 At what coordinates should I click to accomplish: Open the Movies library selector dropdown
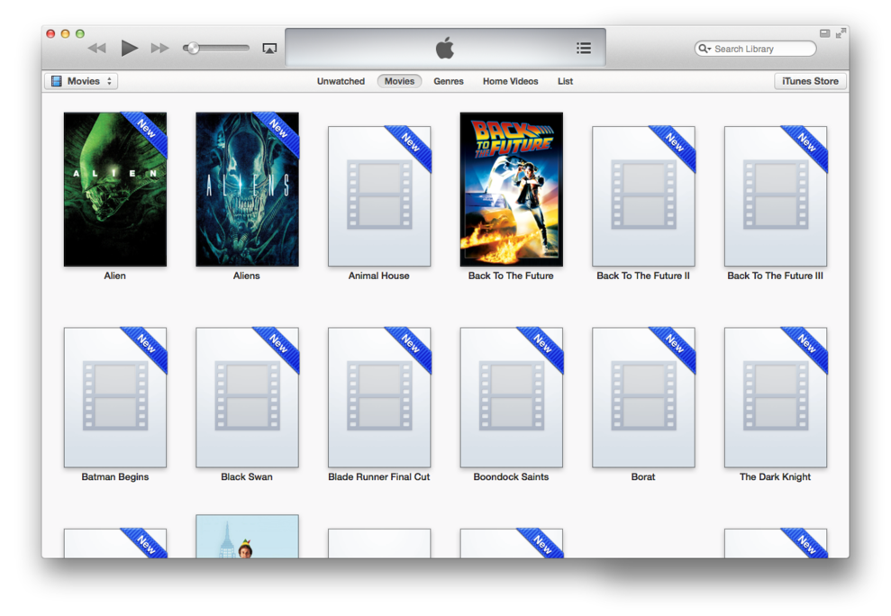(x=81, y=81)
